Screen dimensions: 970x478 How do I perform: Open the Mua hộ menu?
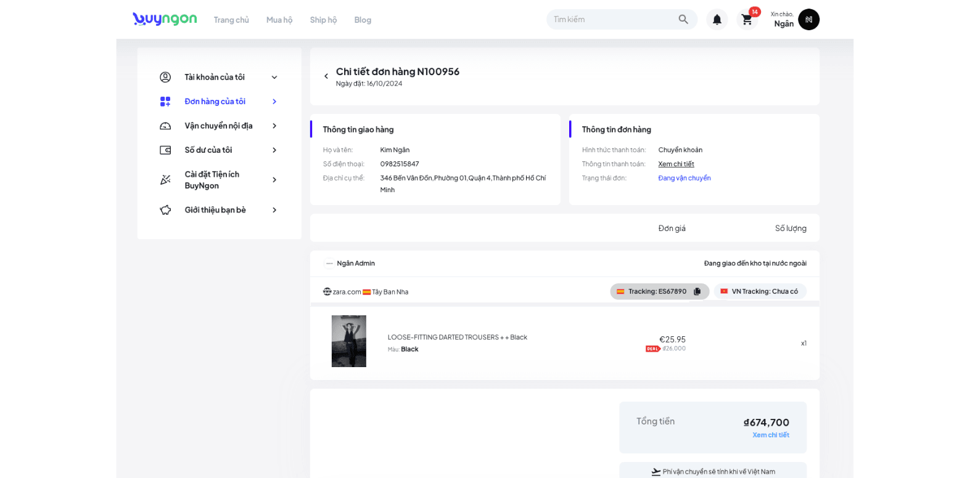(x=279, y=20)
